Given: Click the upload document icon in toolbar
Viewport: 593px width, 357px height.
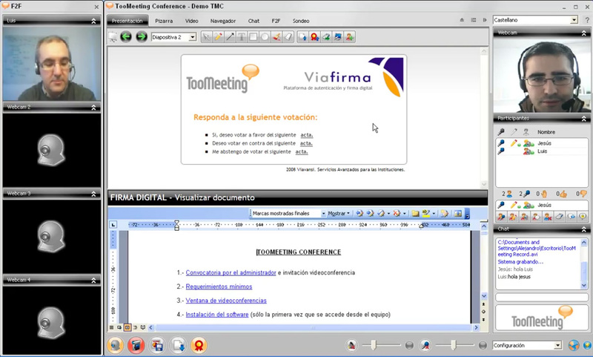Looking at the screenshot, I should (303, 36).
